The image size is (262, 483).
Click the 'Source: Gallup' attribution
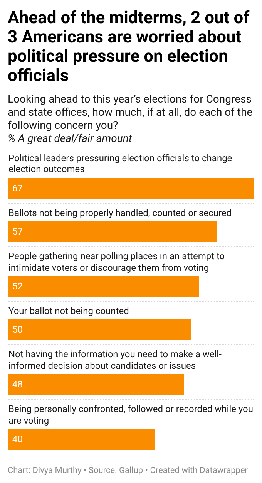click(116, 470)
